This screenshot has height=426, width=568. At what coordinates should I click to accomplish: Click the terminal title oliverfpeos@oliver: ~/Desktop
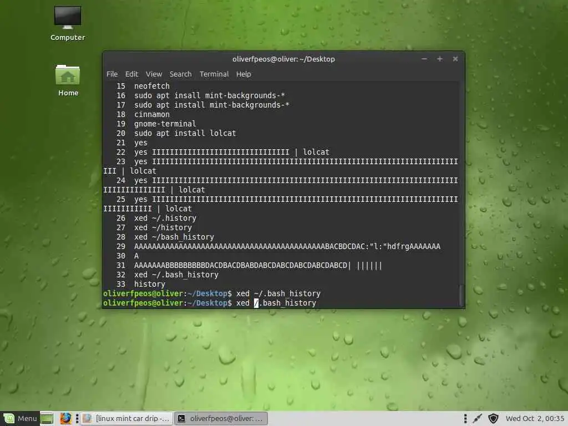click(283, 59)
